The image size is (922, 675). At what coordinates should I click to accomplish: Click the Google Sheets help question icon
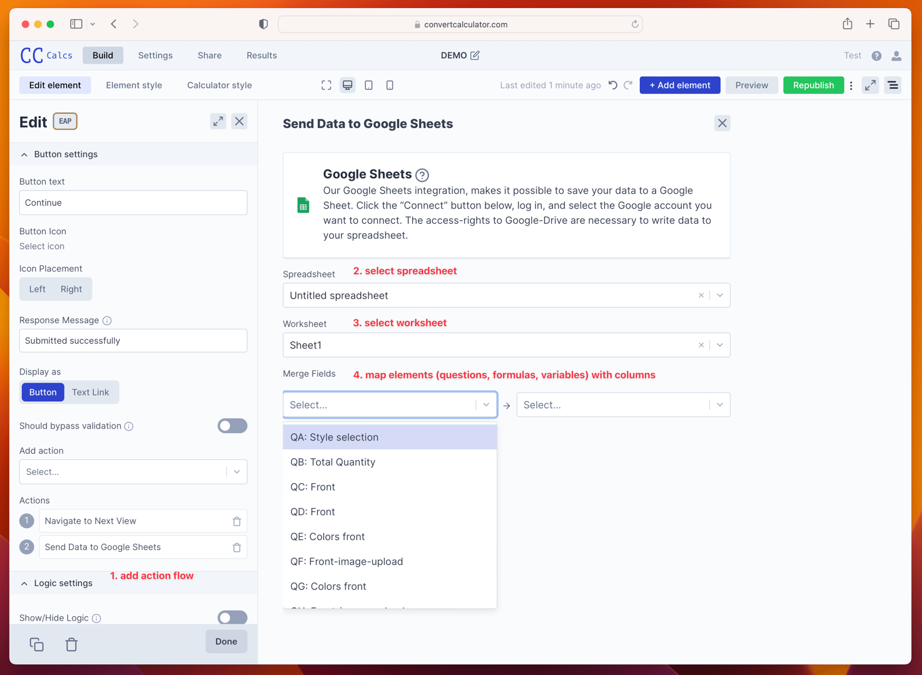click(422, 175)
